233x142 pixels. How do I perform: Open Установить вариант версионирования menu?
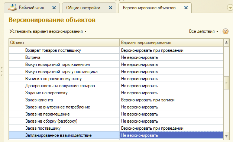pyautogui.click(x=48, y=31)
